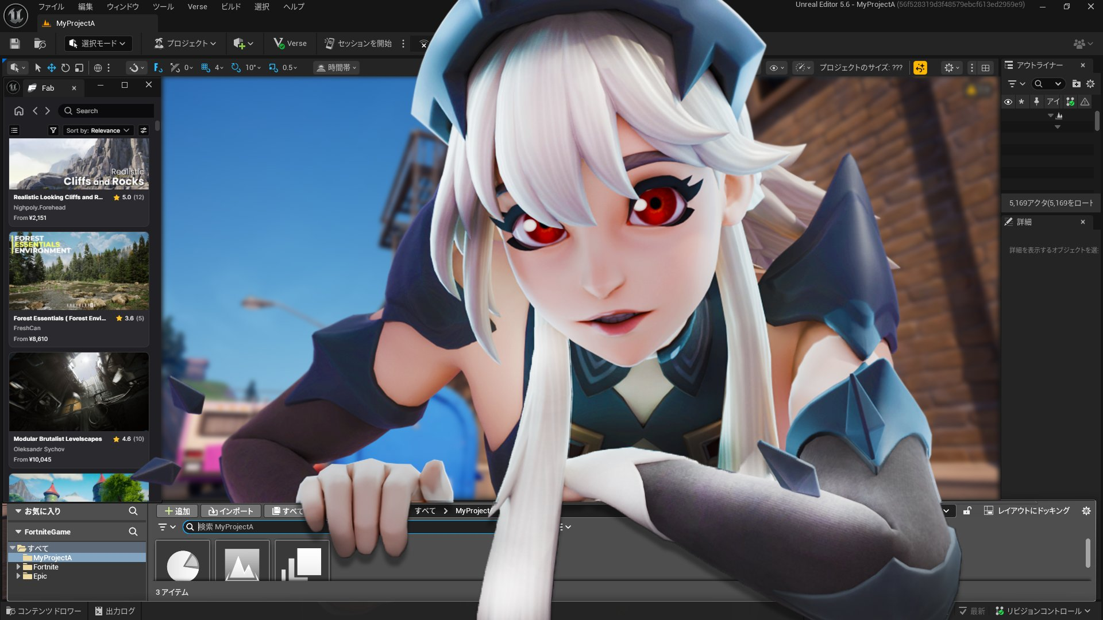The height and width of the screenshot is (620, 1103).
Task: Click the セッションを開始 button
Action: point(358,44)
